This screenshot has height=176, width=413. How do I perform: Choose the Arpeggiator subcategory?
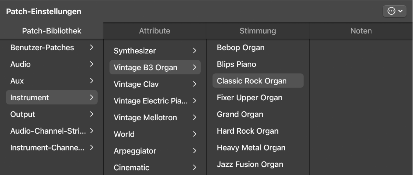[135, 151]
